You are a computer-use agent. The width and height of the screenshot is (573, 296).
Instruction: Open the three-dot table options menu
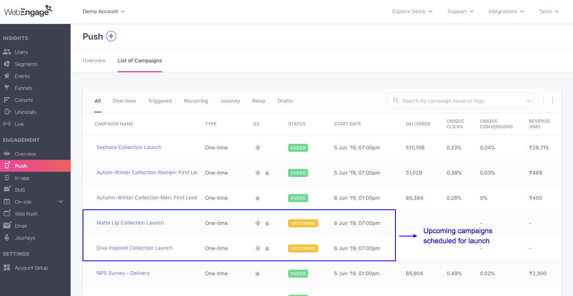552,101
